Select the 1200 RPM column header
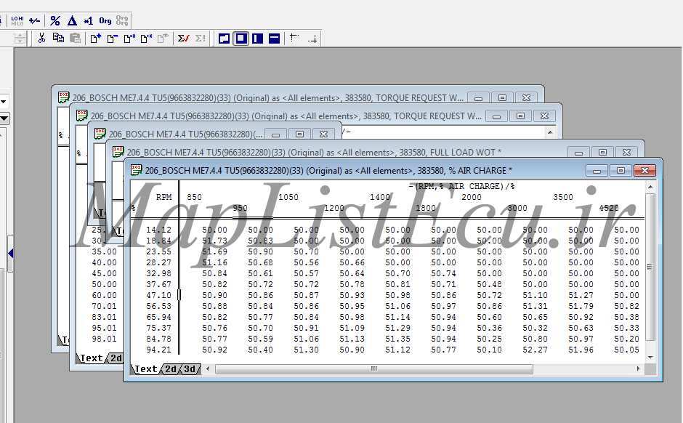Viewport: 683px width, 423px height. click(x=334, y=208)
